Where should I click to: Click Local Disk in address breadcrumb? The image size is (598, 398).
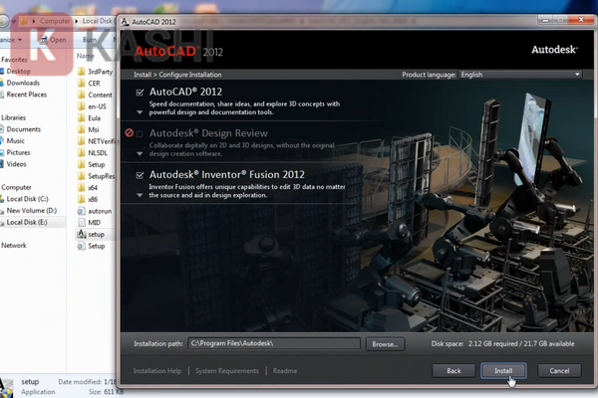[98, 21]
